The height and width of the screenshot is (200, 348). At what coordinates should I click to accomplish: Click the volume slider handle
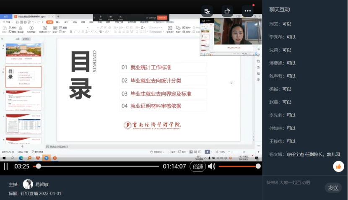pos(258,166)
